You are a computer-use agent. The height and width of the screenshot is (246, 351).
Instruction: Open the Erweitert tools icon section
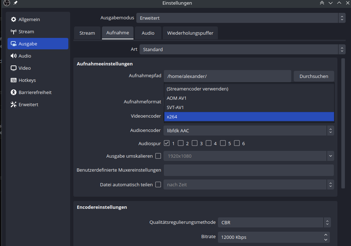click(x=14, y=104)
